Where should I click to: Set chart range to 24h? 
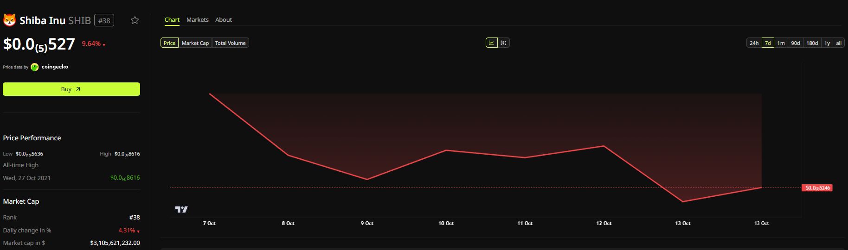click(754, 43)
